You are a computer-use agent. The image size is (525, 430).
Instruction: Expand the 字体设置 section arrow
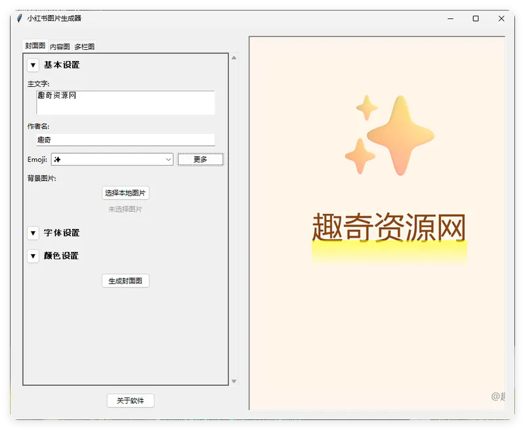(x=33, y=233)
